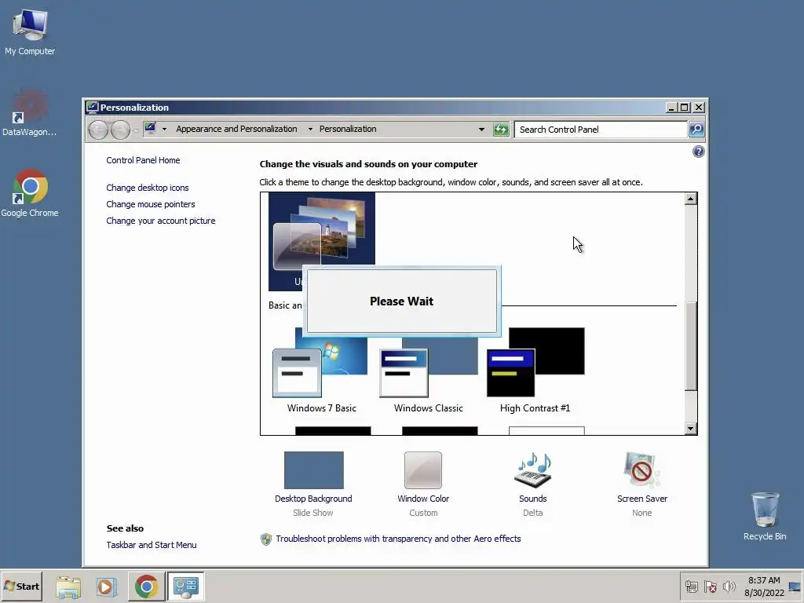Select Control Panel taskbar button
Image resolution: width=804 pixels, height=603 pixels.
click(x=185, y=587)
